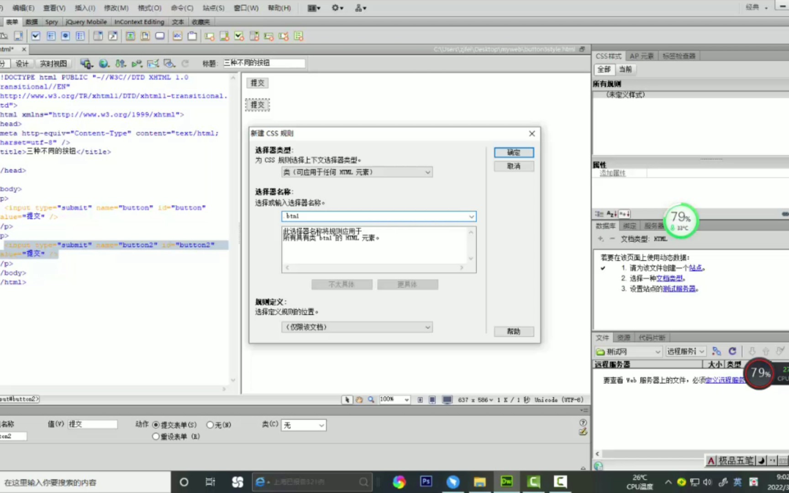Switch to the AP 元素 panel tab
This screenshot has width=789, height=493.
642,56
